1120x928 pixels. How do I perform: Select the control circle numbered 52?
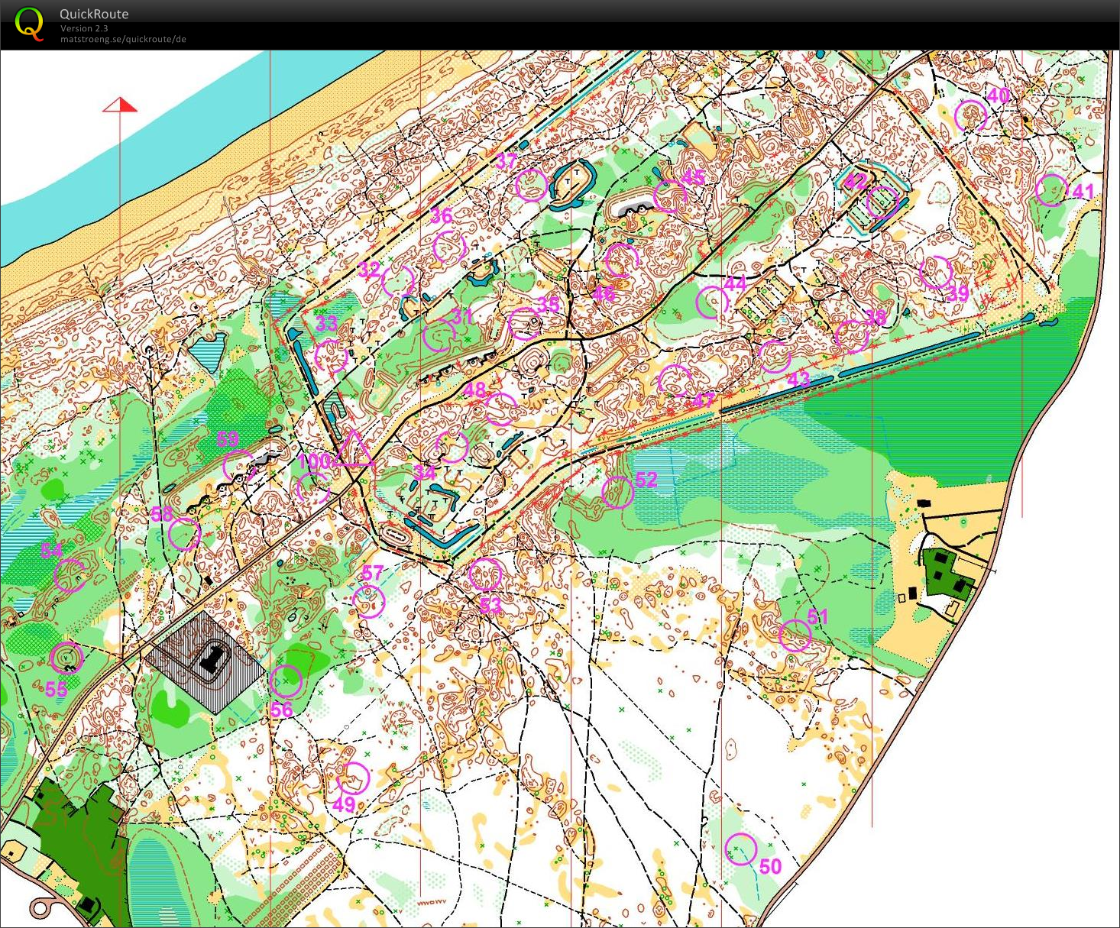click(x=617, y=493)
